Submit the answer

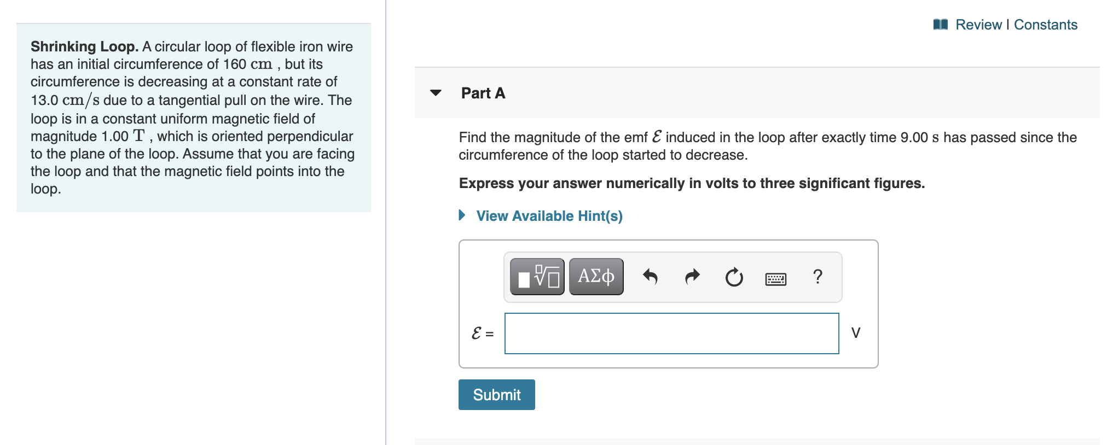point(496,395)
